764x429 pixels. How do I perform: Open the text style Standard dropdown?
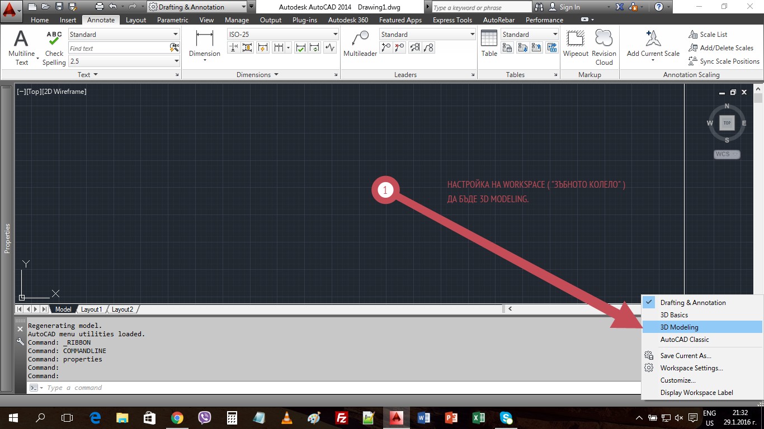pos(124,35)
